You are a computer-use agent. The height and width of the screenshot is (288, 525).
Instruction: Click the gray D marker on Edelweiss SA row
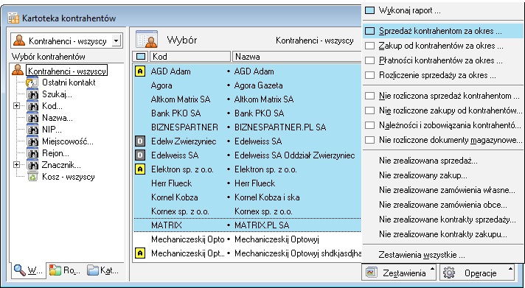[x=140, y=155]
